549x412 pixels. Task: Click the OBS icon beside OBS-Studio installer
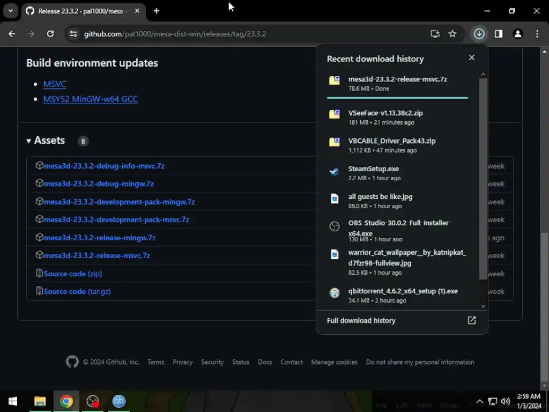pyautogui.click(x=335, y=226)
